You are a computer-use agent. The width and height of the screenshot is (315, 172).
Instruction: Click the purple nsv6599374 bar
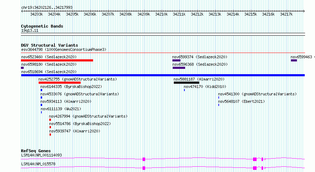click(176, 60)
